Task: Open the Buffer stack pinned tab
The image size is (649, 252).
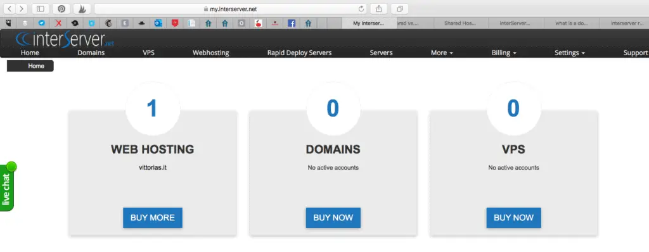Action: pos(25,23)
